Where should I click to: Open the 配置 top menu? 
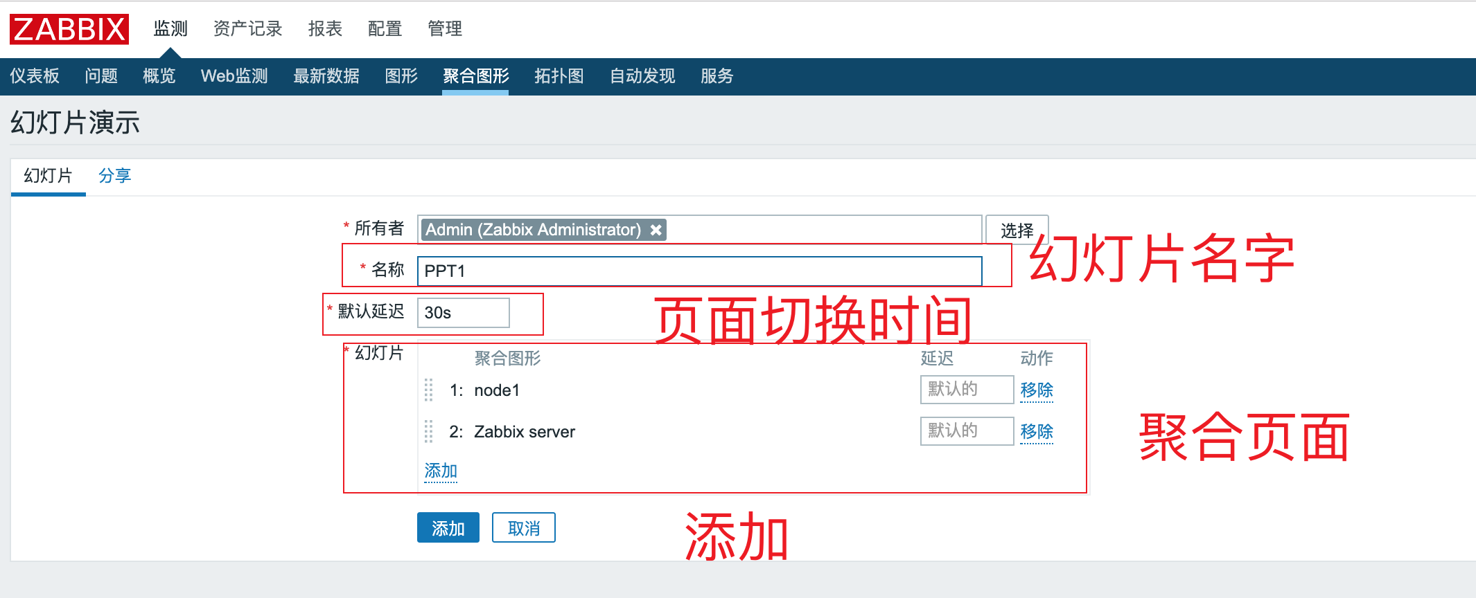click(x=385, y=29)
